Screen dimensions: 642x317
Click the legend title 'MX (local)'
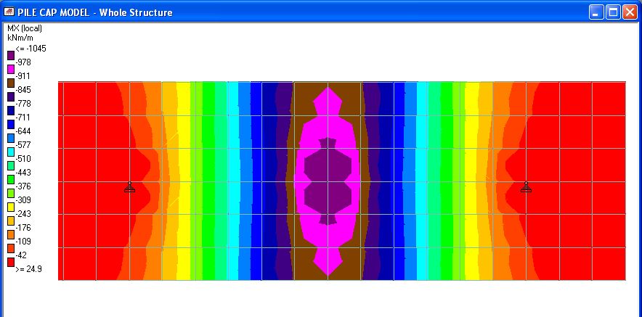click(x=25, y=28)
